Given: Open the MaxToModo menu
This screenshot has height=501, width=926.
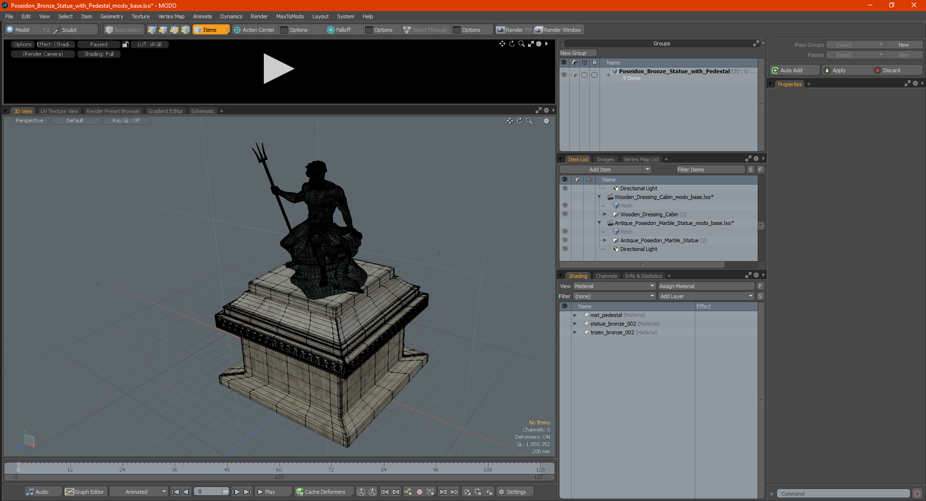Looking at the screenshot, I should pos(290,16).
